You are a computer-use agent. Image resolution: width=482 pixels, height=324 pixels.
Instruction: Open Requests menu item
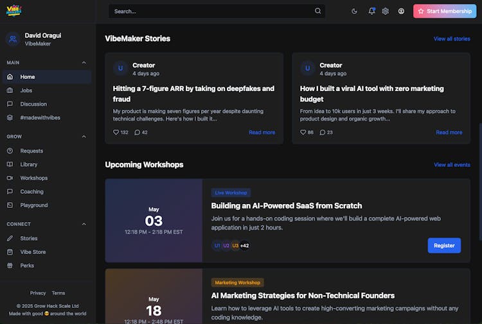point(47,151)
